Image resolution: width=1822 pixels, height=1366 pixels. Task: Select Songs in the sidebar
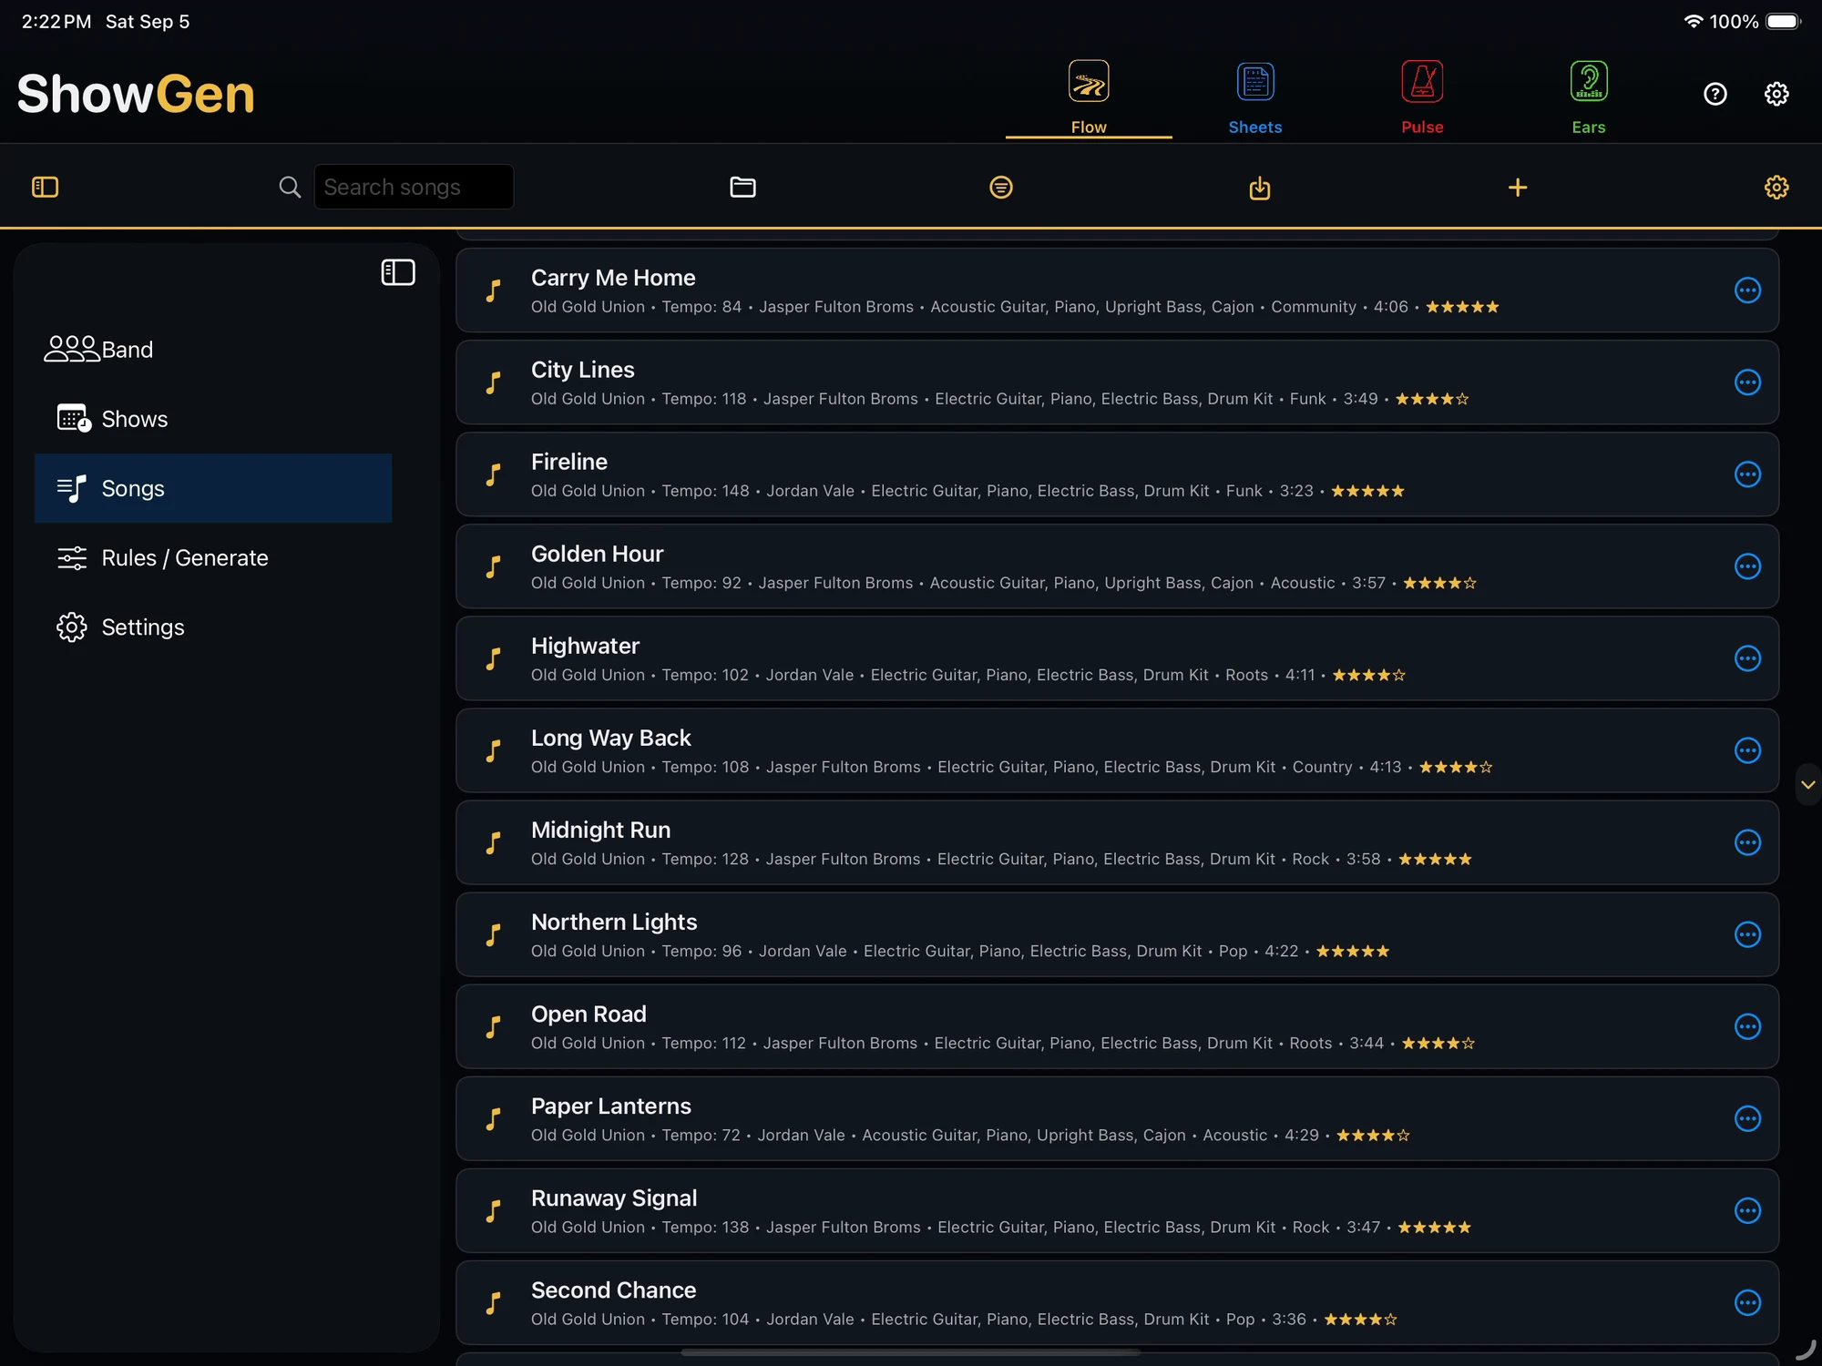(213, 488)
